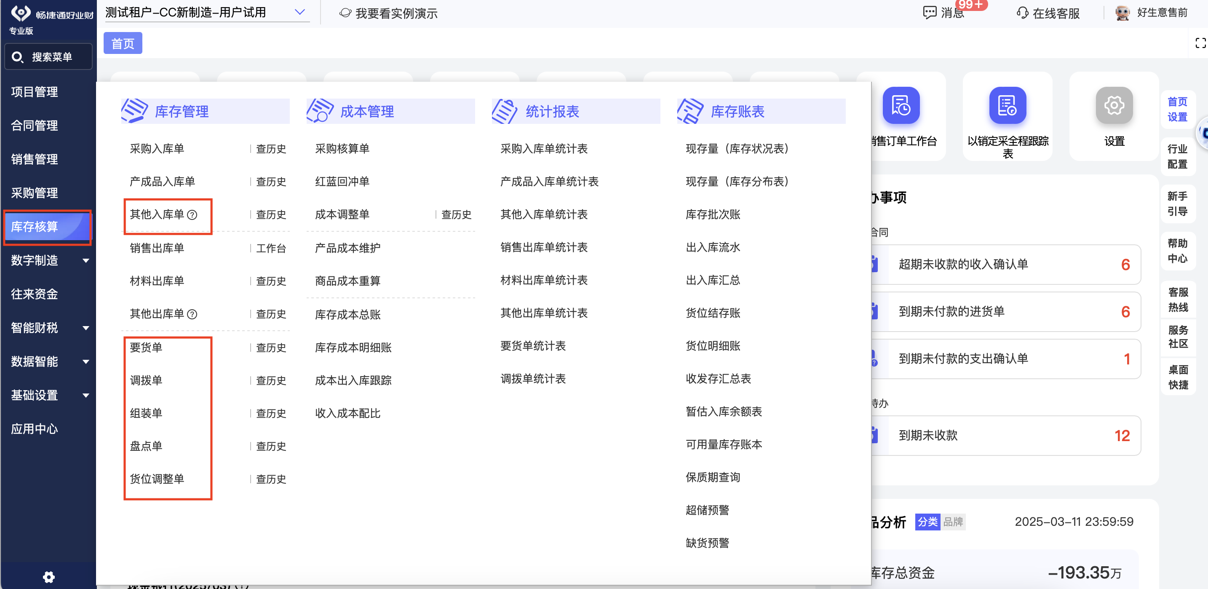Select the 分类 toggle in 品分析
The height and width of the screenshot is (589, 1208).
tap(927, 522)
